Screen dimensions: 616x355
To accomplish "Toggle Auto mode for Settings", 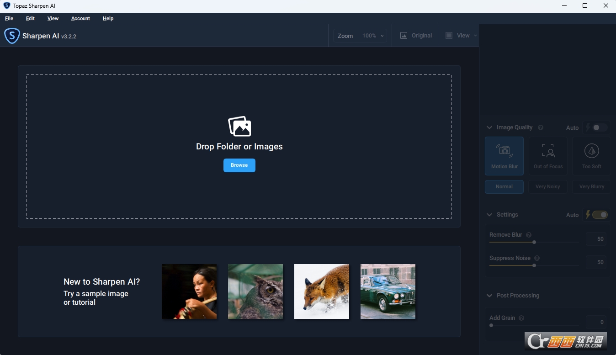I will (600, 215).
